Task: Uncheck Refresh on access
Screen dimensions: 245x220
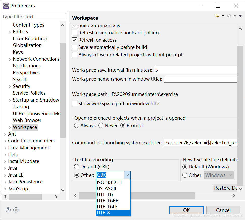Action: (75, 40)
